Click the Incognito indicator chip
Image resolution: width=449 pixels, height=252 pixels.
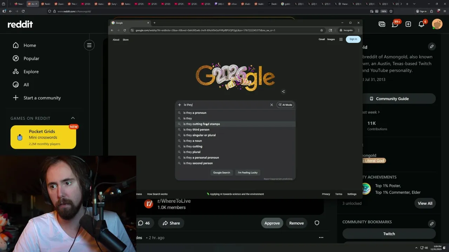tap(346, 30)
